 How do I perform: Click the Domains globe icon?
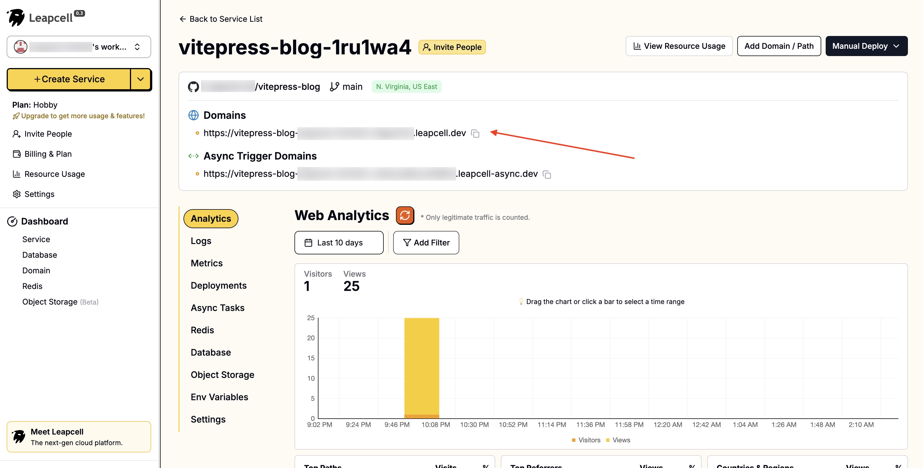coord(194,115)
